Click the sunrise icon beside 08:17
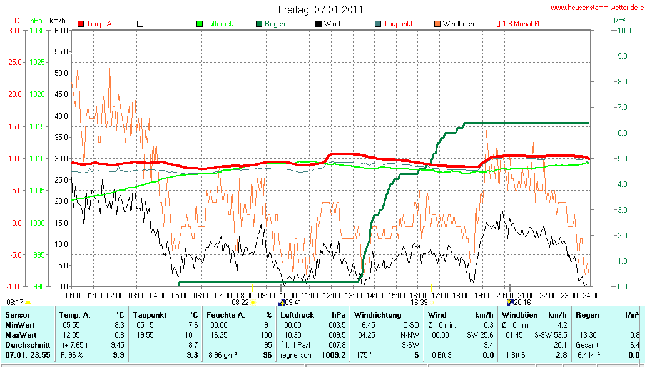 [28, 302]
